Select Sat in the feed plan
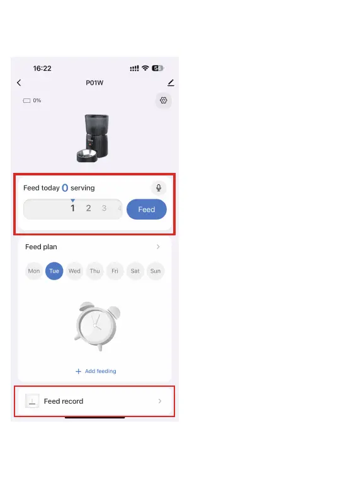Image resolution: width=357 pixels, height=501 pixels. tap(135, 271)
